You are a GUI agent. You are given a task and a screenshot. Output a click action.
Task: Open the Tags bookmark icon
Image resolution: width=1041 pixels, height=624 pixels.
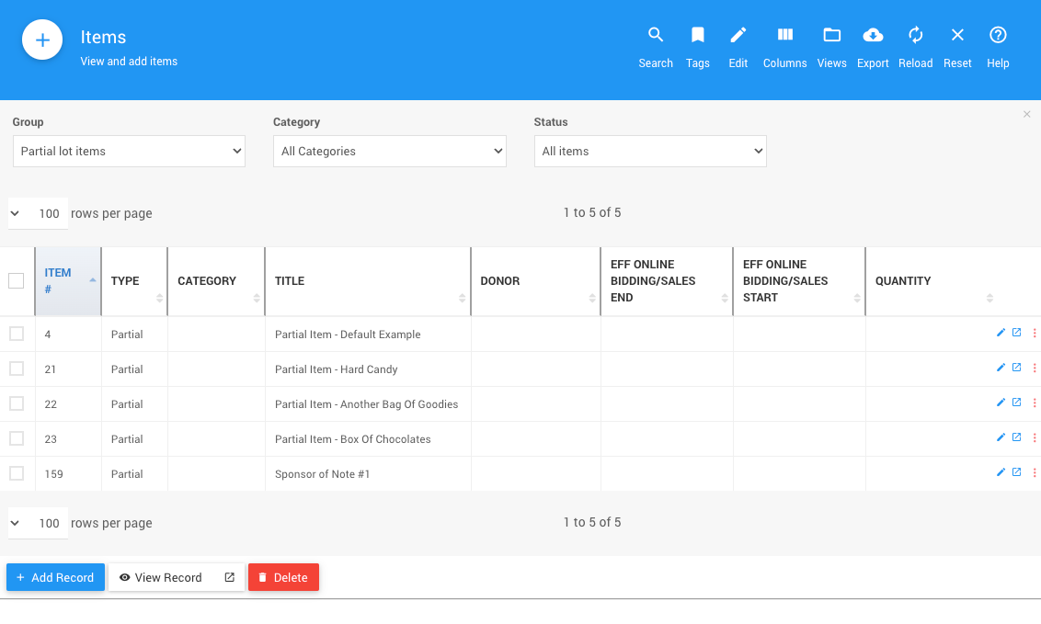pyautogui.click(x=697, y=36)
